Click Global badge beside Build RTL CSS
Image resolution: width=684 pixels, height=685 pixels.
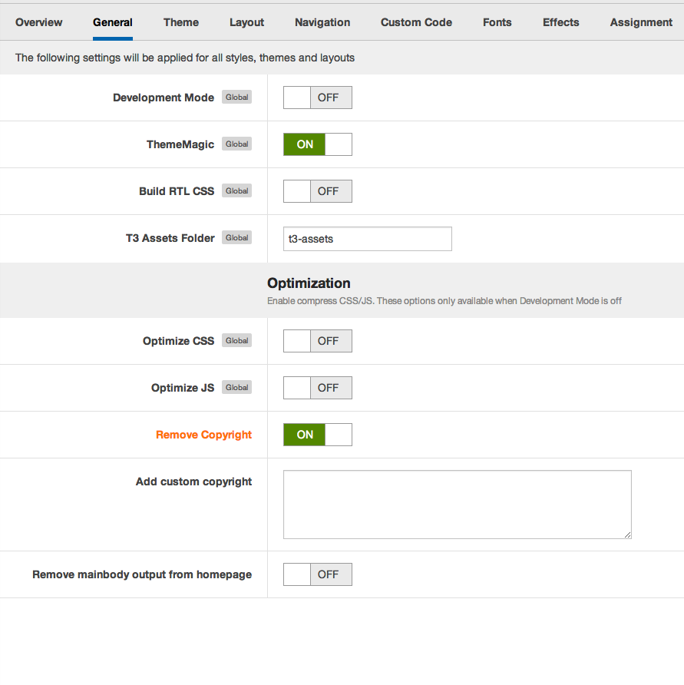point(236,190)
